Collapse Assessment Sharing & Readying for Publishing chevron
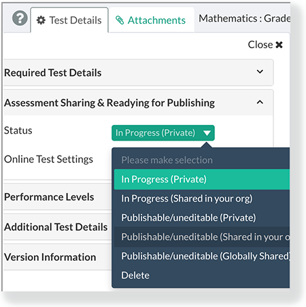 click(x=260, y=102)
